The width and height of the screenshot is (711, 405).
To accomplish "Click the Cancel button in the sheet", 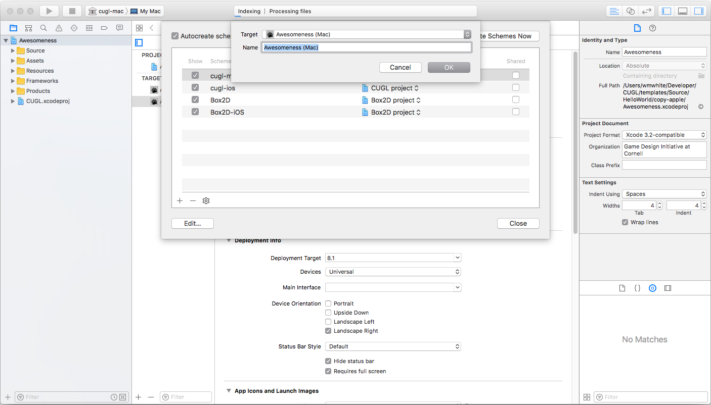I will pyautogui.click(x=400, y=67).
